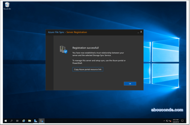Open the Action Center notifications icon
The height and width of the screenshot is (125, 190).
182,121
